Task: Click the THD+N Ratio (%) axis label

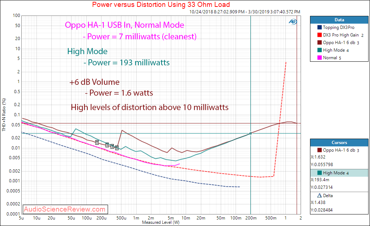Action: 4,115
